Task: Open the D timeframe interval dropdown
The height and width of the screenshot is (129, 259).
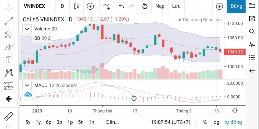Action: click(62, 6)
